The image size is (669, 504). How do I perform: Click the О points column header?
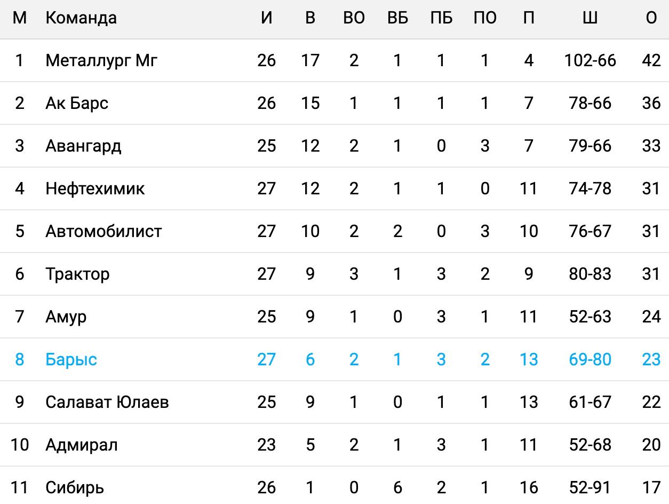[651, 18]
